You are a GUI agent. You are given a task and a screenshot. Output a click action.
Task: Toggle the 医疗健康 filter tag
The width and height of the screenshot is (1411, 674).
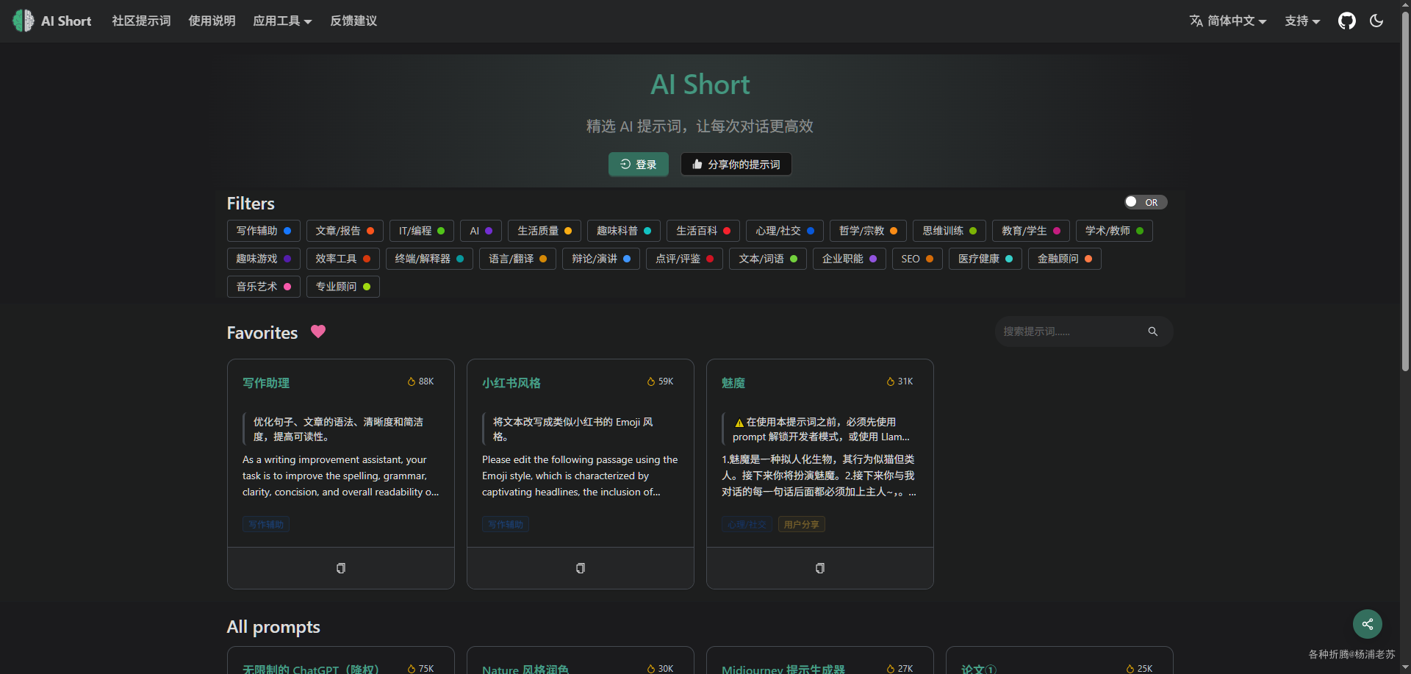tap(985, 259)
